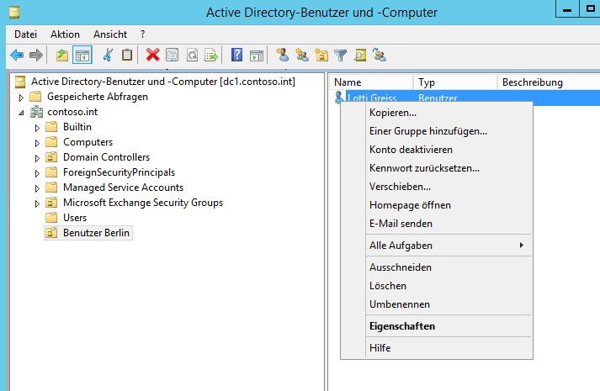
Task: Expand Microsoft Exchange Security Groups node
Action: [x=37, y=203]
